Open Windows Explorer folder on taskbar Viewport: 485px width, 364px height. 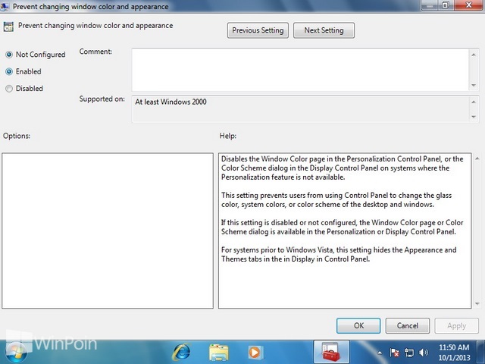coord(219,353)
